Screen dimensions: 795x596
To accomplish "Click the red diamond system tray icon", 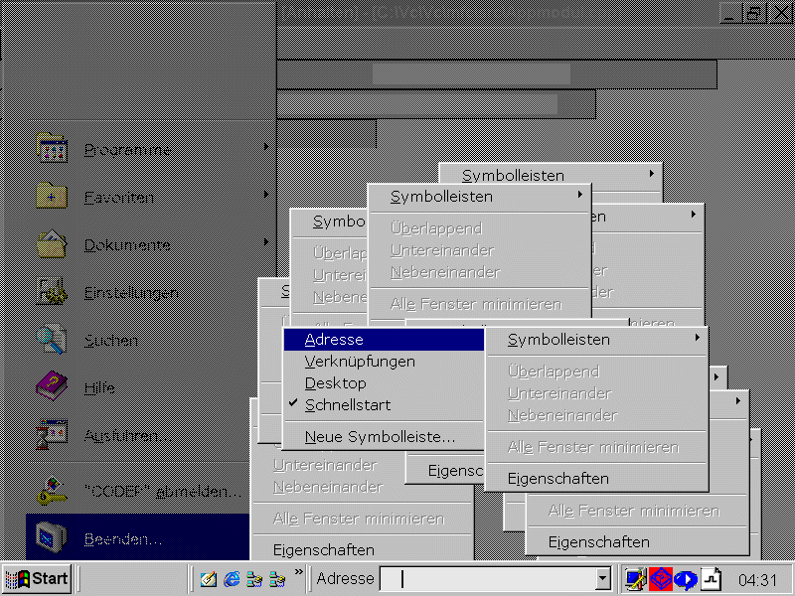I will 661,579.
